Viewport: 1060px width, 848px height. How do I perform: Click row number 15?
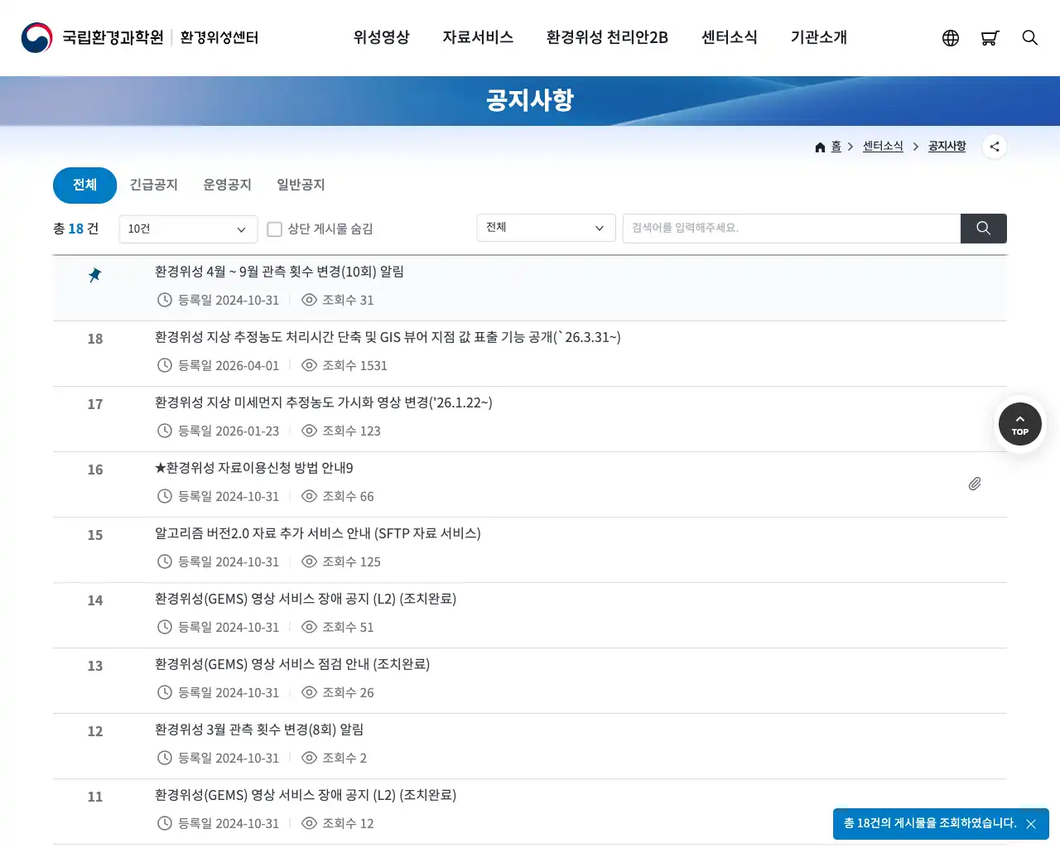coord(95,535)
